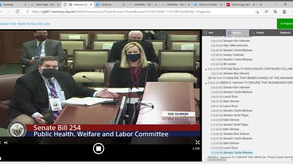Open browser collections icon
Image resolution: width=293 pixels, height=165 pixels.
tap(275, 11)
